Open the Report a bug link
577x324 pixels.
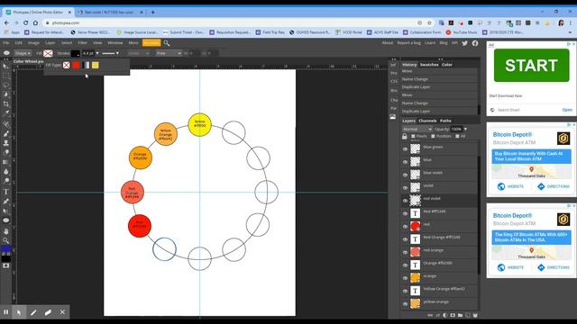point(408,43)
